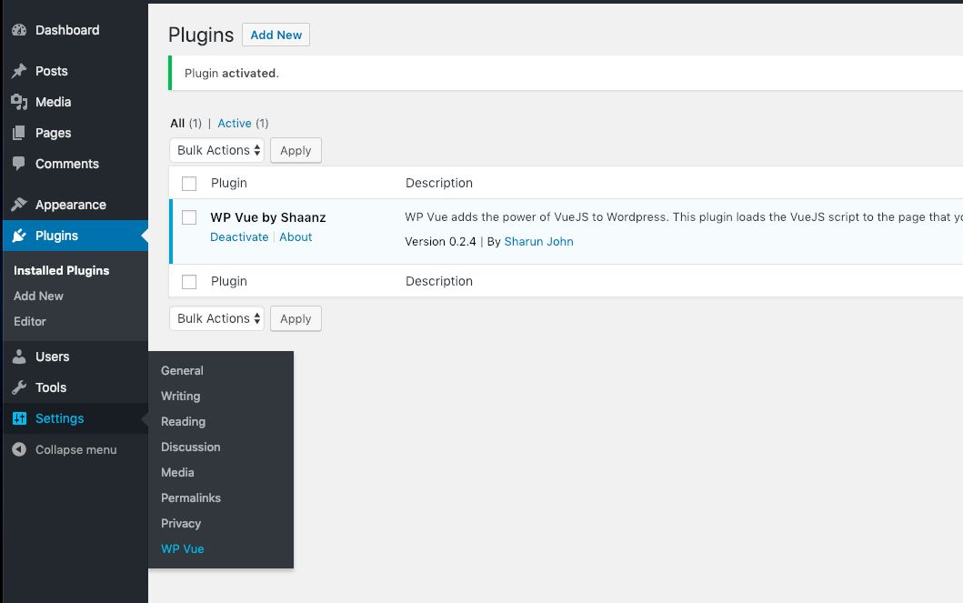Collapse menu via sidebar label

pyautogui.click(x=76, y=450)
